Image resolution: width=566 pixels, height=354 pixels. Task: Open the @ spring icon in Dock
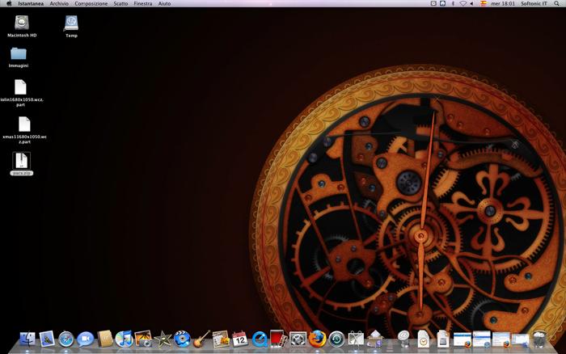[404, 339]
